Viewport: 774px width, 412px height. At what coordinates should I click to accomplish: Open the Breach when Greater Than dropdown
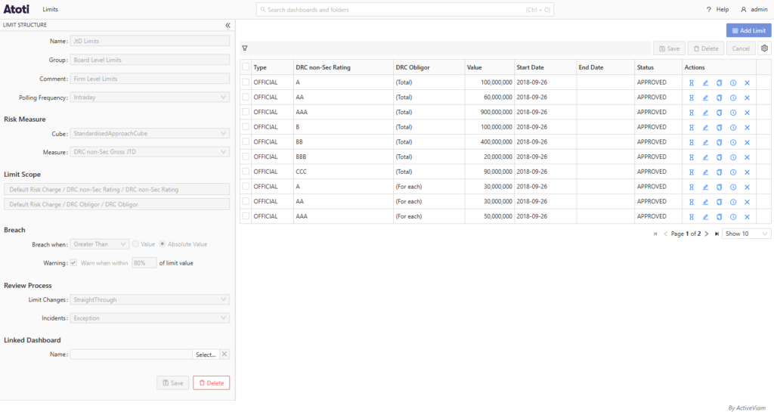[100, 244]
